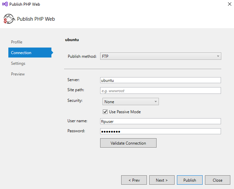Open the Profile step

click(17, 42)
